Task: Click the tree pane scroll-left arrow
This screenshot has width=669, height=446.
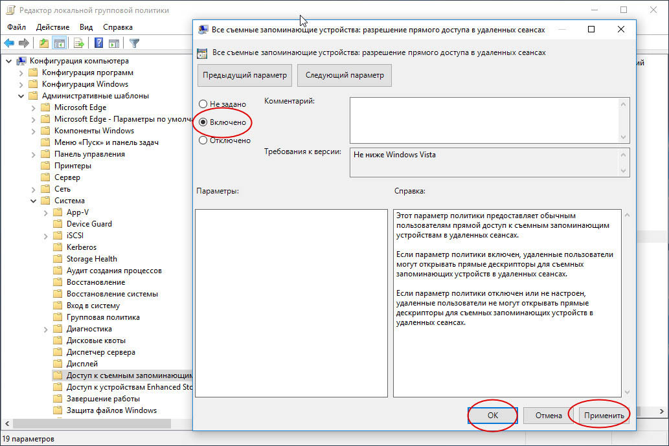Action: click(7, 423)
